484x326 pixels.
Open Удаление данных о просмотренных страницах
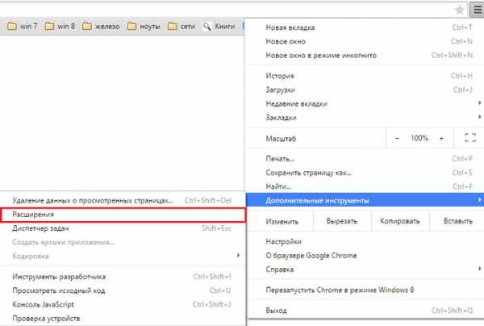(x=123, y=200)
